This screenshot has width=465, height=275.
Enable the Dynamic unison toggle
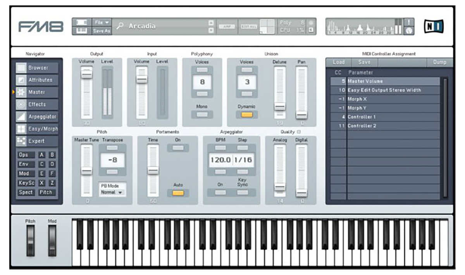coord(248,114)
